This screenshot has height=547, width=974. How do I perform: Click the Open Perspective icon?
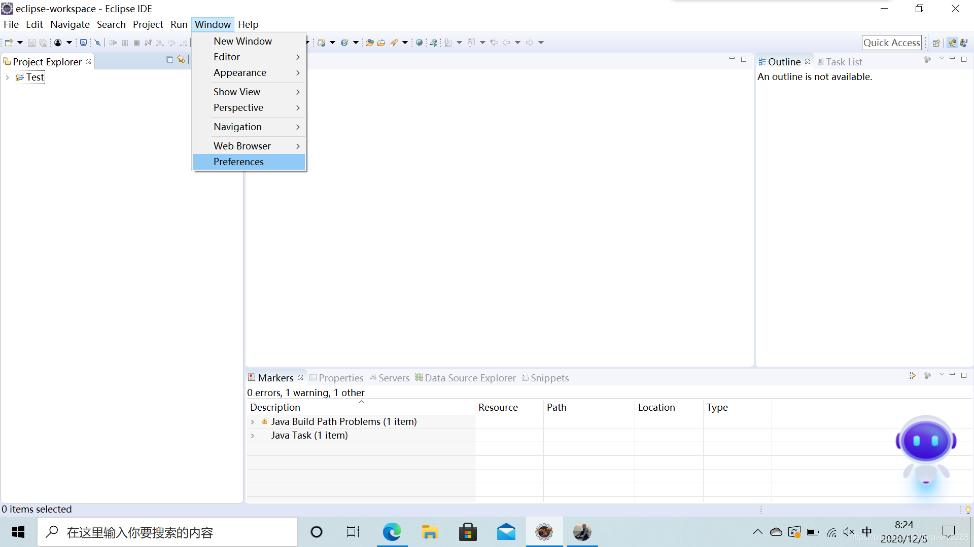click(936, 43)
